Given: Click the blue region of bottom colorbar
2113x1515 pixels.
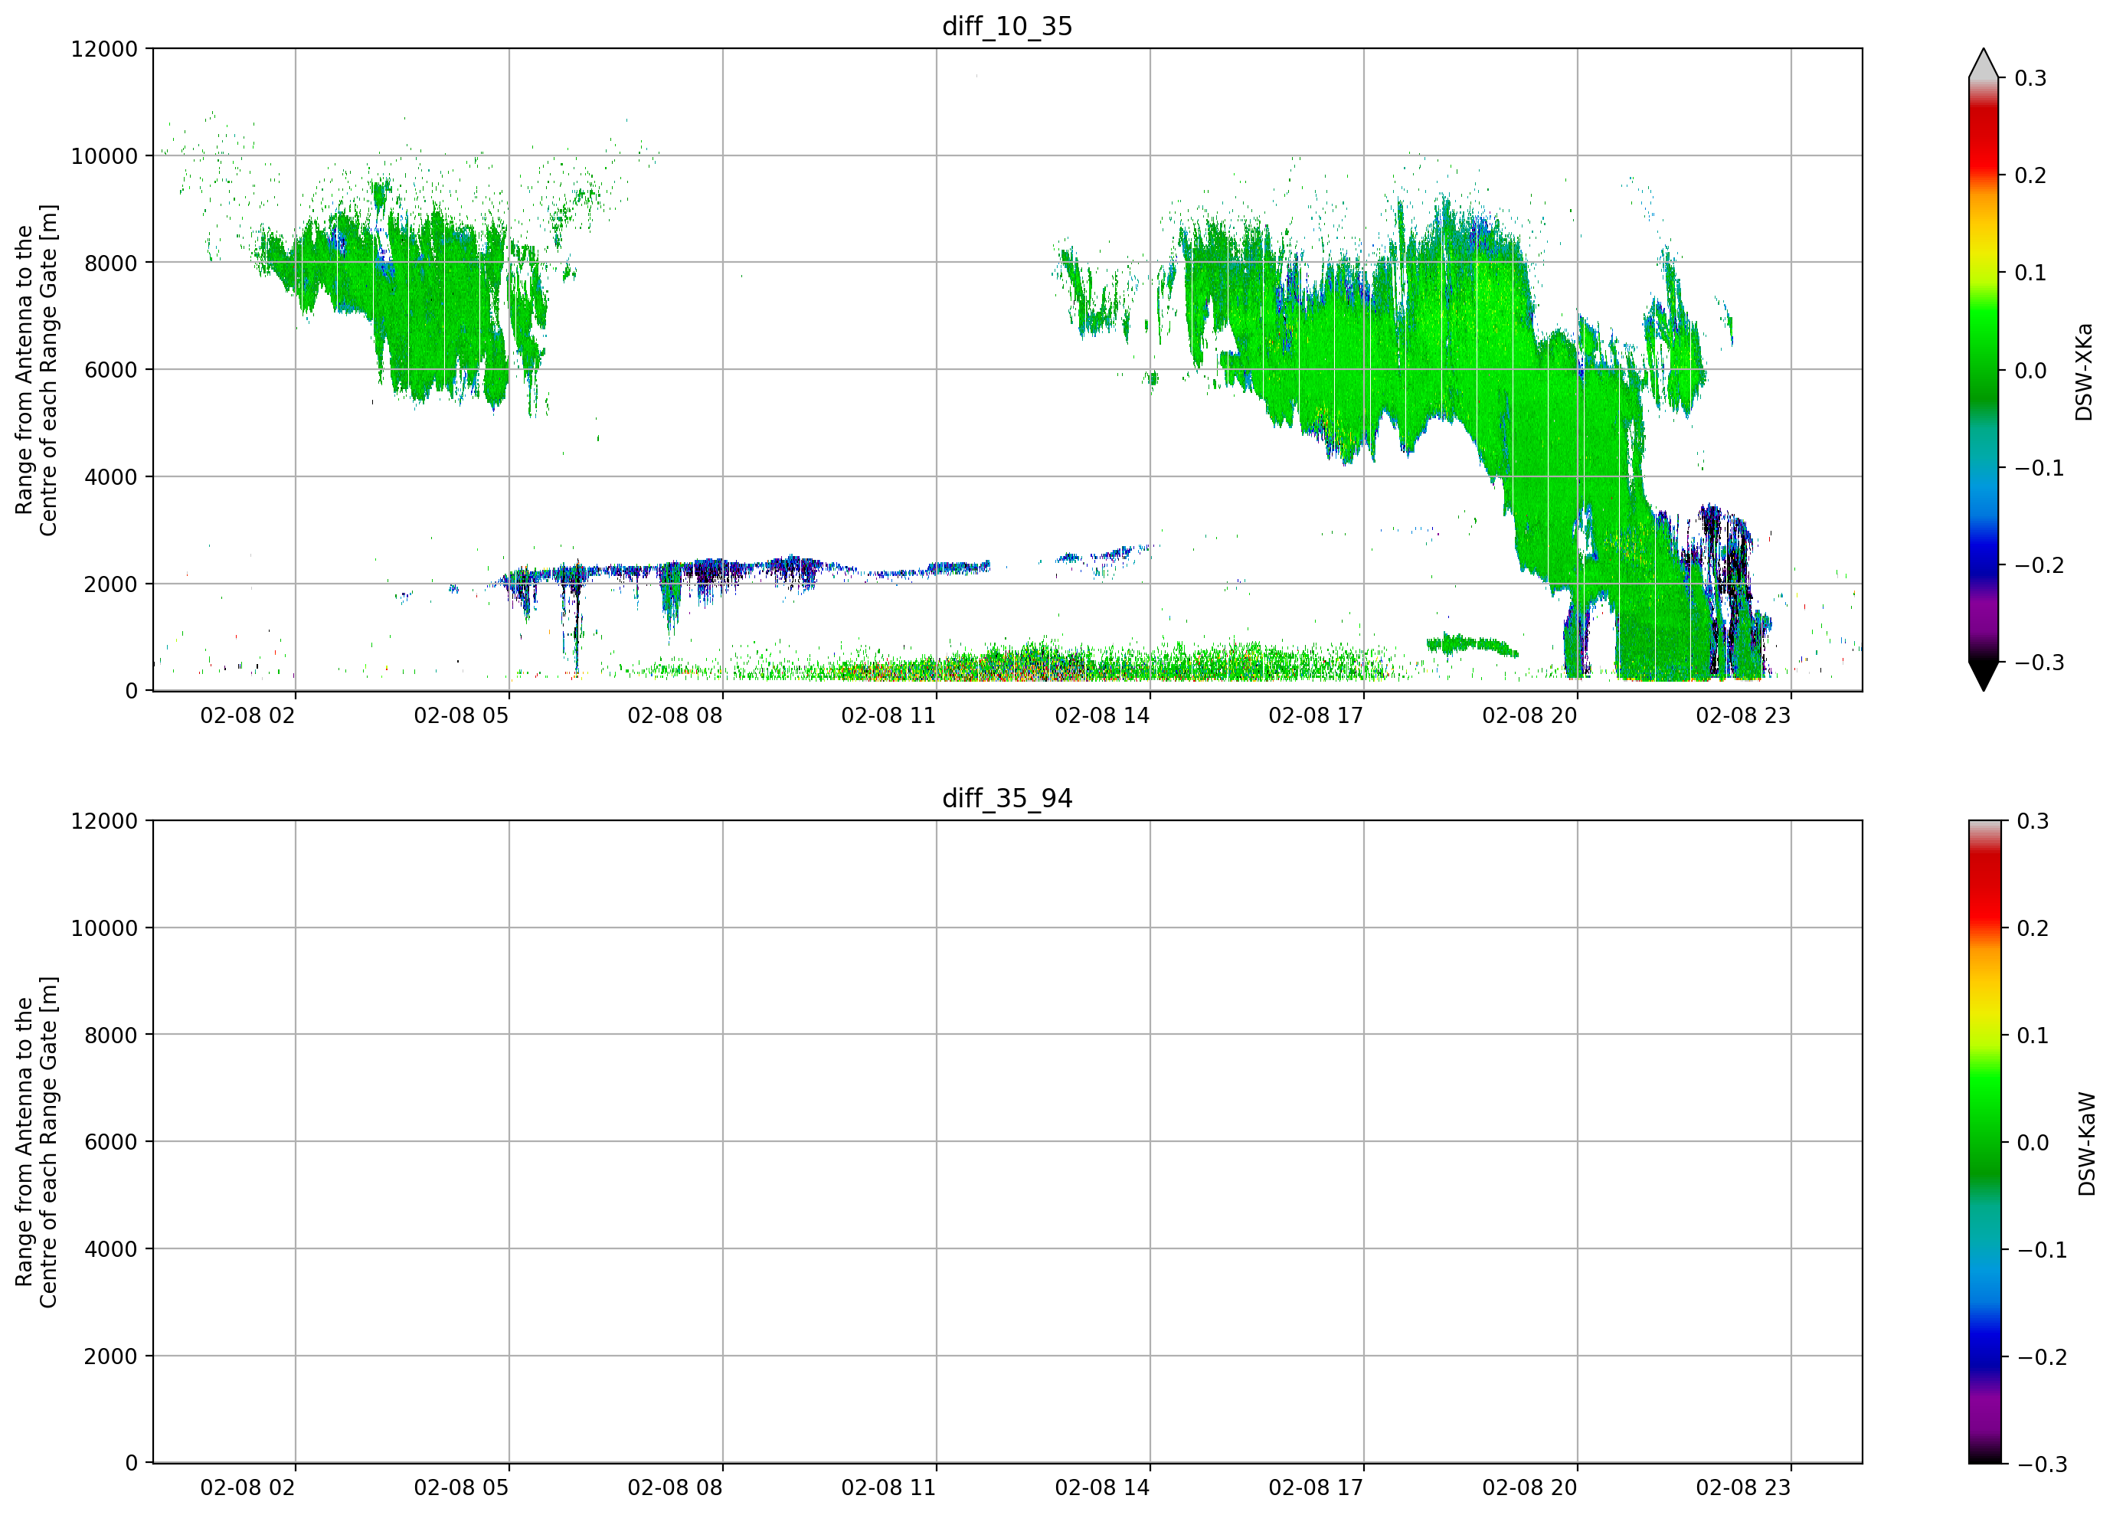Looking at the screenshot, I should 1984,1342.
